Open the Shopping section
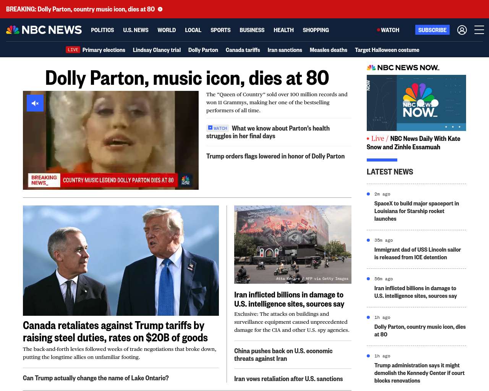 (x=316, y=30)
